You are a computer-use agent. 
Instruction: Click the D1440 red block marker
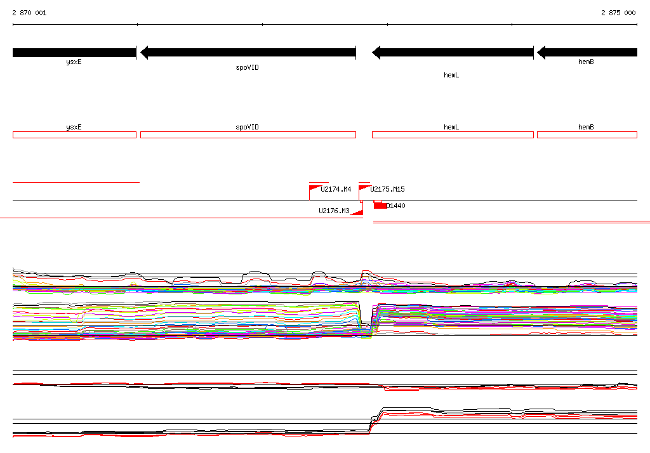point(380,206)
